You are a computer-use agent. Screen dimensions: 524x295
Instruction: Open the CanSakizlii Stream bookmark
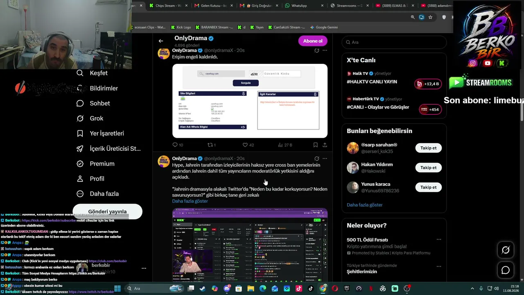(287, 27)
